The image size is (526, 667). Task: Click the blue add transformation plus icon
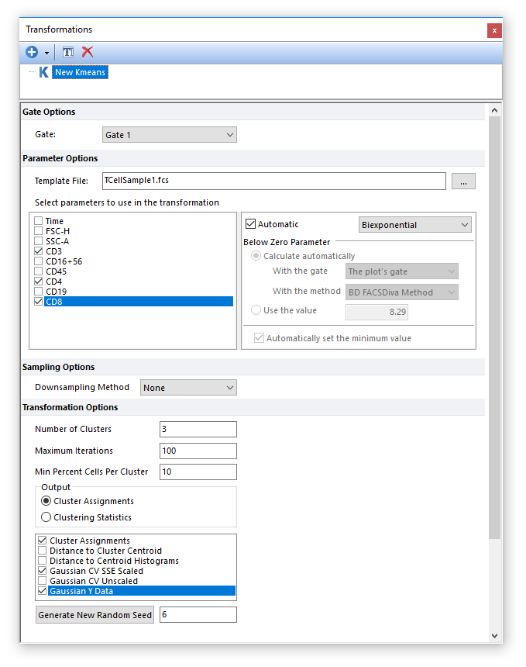32,52
